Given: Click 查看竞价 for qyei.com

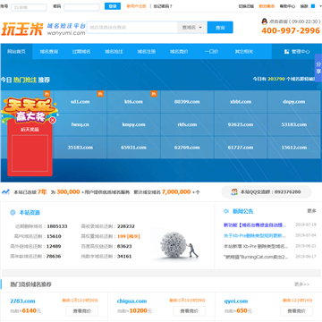Looking at the screenshot, I should click(296, 311).
